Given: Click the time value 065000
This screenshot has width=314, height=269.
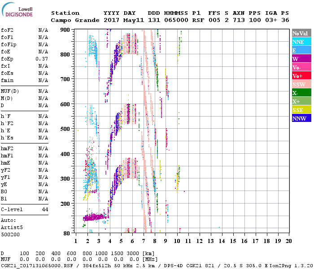Looking at the screenshot, I should coord(176,20).
